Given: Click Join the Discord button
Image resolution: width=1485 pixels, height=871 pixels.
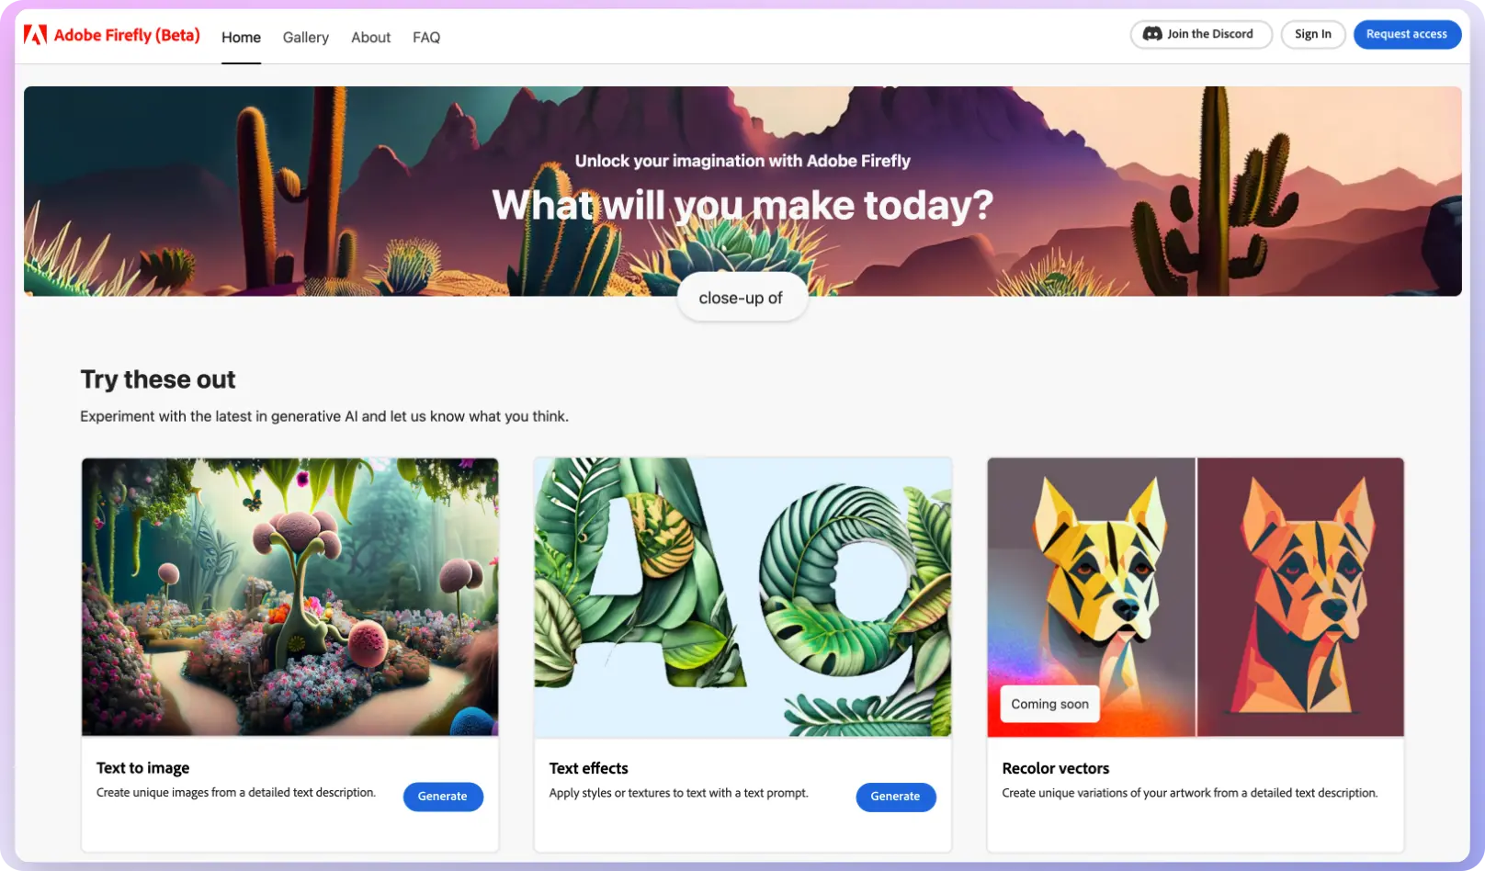Looking at the screenshot, I should tap(1201, 34).
